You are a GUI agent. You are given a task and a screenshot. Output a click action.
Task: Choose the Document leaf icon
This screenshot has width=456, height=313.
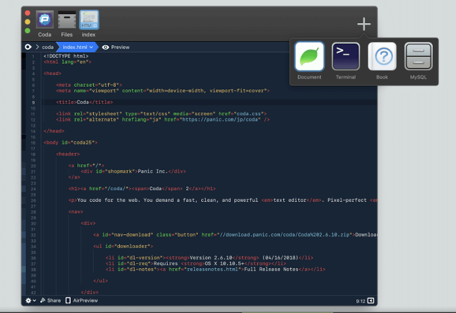coord(309,56)
